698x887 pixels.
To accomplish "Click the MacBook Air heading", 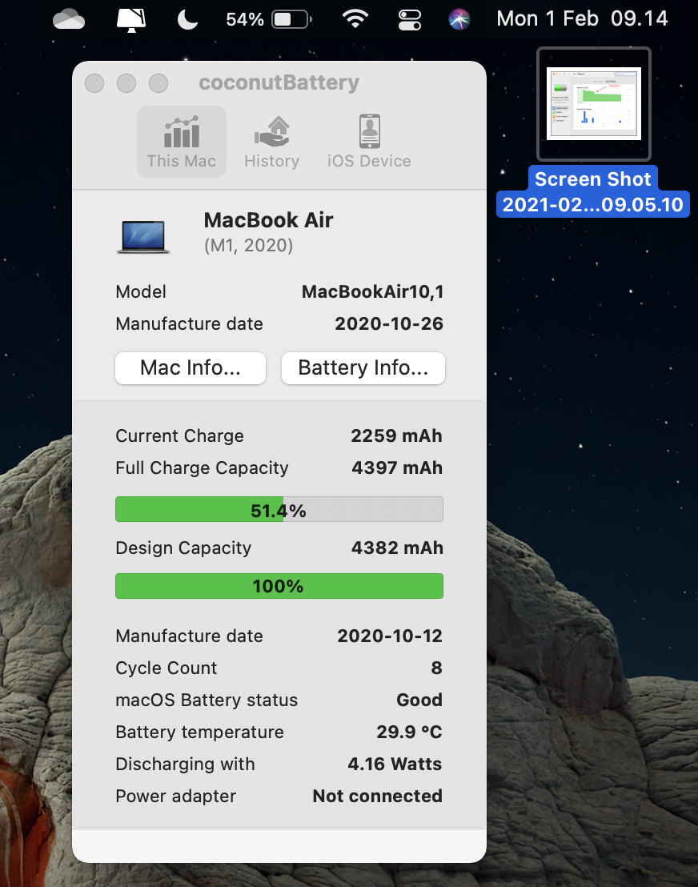I will [x=269, y=220].
